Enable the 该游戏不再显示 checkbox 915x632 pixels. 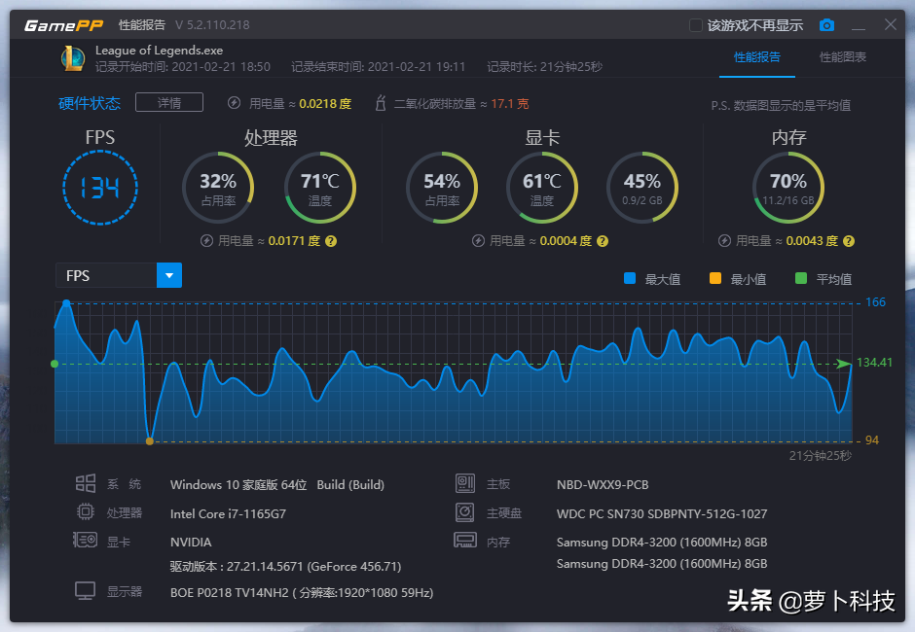click(696, 25)
